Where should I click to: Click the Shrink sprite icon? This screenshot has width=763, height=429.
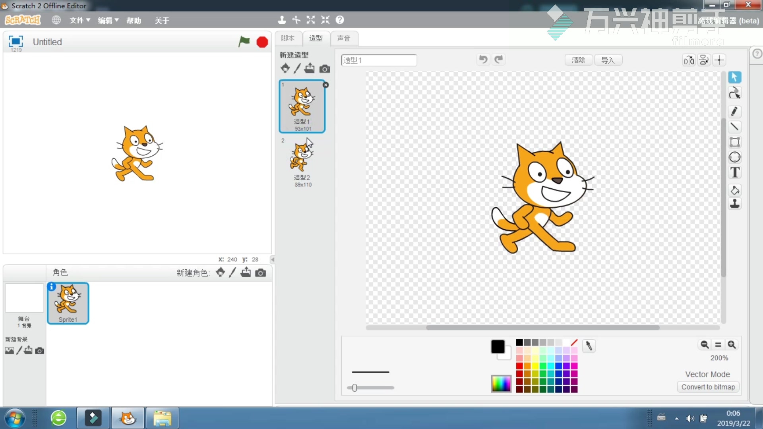click(x=325, y=20)
